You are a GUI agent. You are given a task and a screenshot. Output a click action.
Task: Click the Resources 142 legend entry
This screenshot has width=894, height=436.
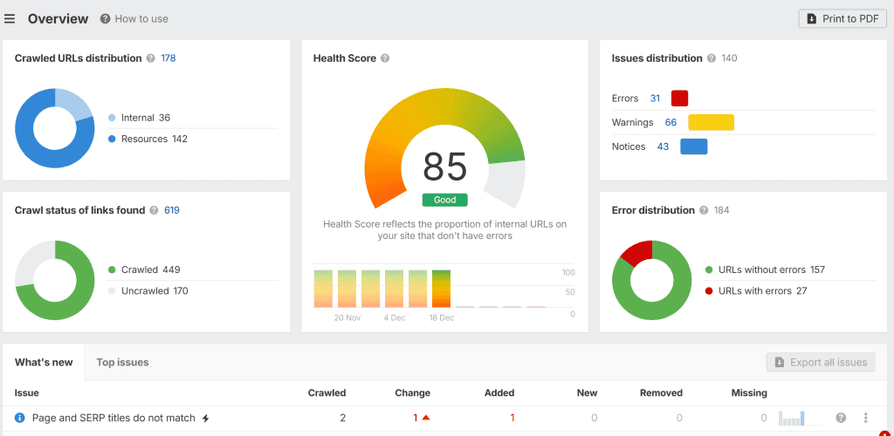pos(148,139)
